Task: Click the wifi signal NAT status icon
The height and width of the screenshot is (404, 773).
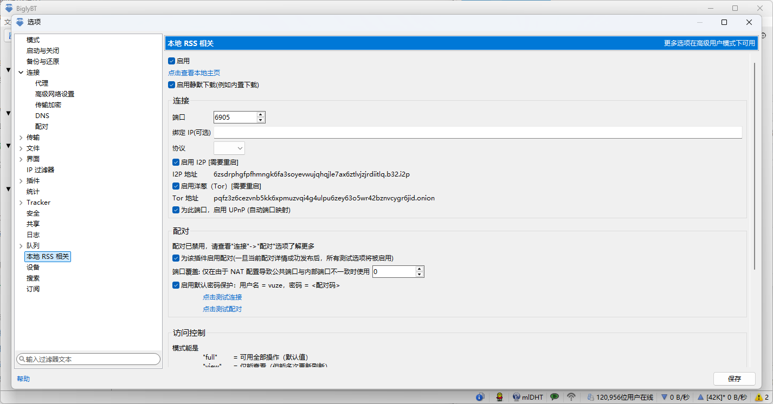Action: coord(571,397)
